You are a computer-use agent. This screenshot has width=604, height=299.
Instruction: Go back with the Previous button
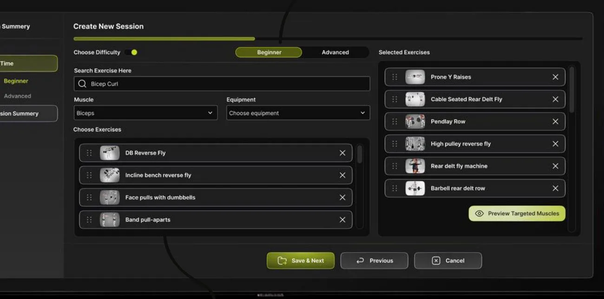tap(374, 261)
